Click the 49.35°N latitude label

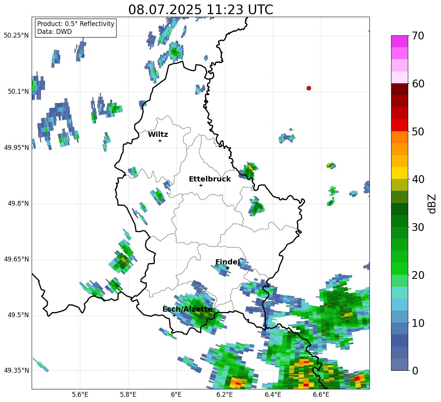click(x=16, y=370)
